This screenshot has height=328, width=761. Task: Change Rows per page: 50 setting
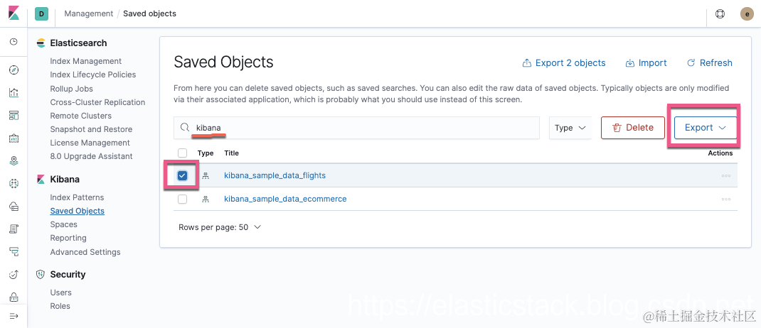[x=220, y=226]
